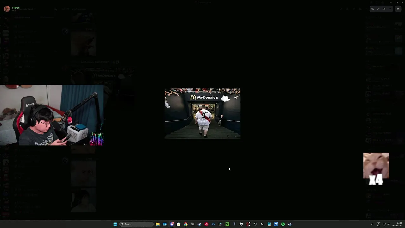Image resolution: width=405 pixels, height=228 pixels.
Task: Switch the ESP input language indicator
Action: (378, 224)
